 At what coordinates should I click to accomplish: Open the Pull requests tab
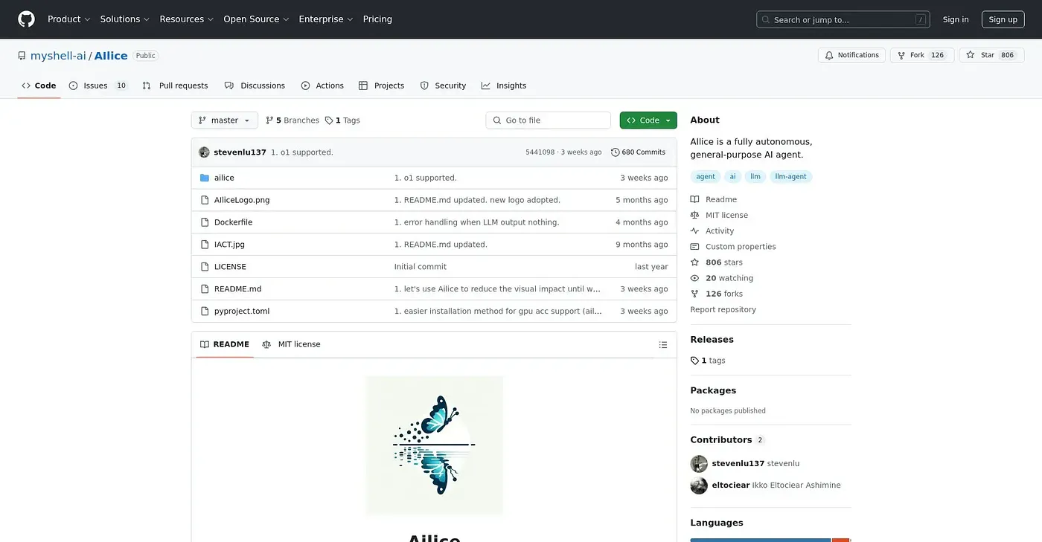(176, 86)
